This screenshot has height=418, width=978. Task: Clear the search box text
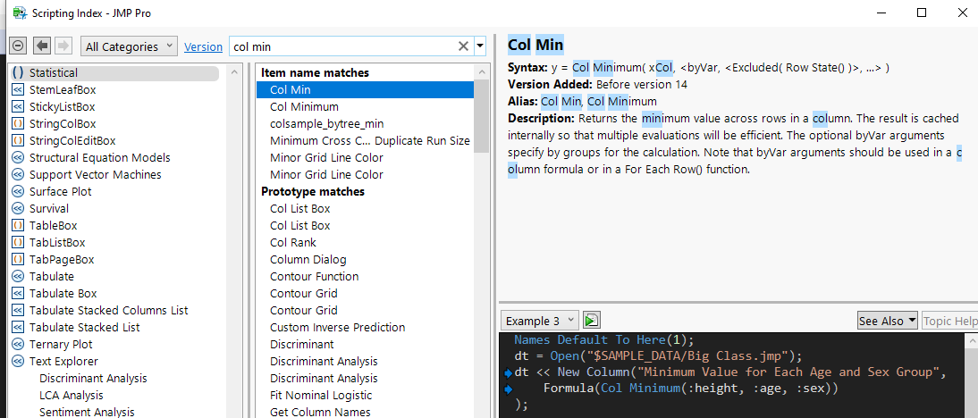pyautogui.click(x=463, y=46)
